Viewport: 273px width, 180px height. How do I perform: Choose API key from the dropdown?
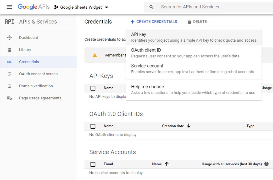194,37
